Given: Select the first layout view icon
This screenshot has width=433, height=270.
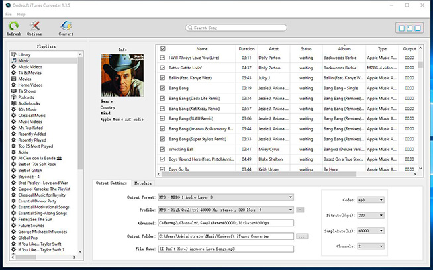Looking at the screenshot, I should point(401,28).
